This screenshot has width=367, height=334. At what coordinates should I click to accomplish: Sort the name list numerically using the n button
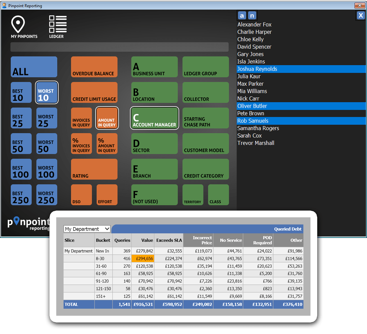[252, 15]
